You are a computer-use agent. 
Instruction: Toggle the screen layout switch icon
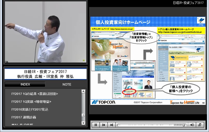click(200, 125)
